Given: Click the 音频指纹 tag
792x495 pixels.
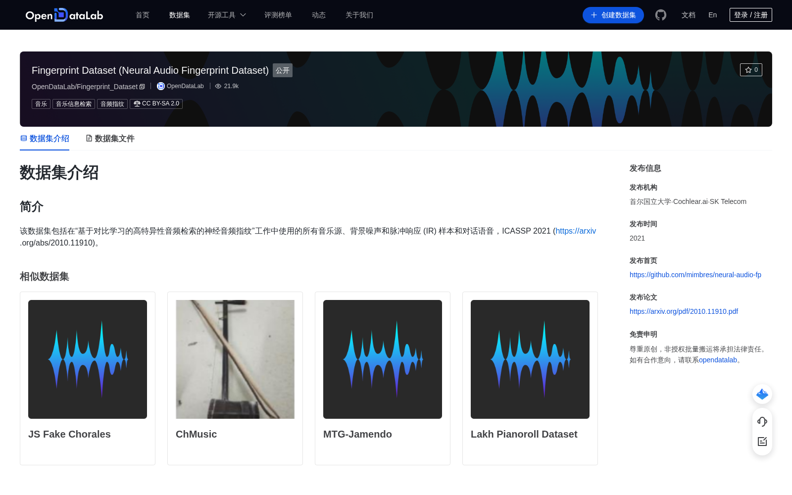Looking at the screenshot, I should coord(112,103).
